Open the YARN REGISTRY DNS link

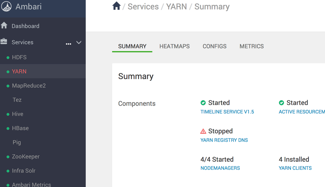pyautogui.click(x=224, y=140)
